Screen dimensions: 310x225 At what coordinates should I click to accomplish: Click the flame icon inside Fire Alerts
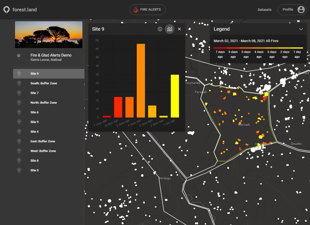pos(136,10)
